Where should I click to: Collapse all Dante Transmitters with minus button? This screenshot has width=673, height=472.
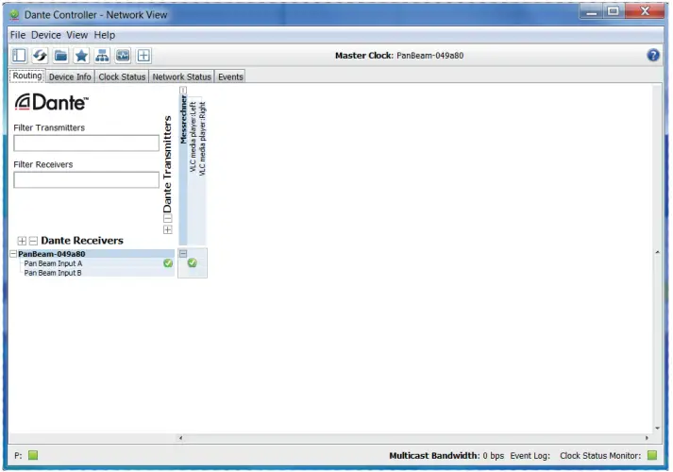point(168,218)
